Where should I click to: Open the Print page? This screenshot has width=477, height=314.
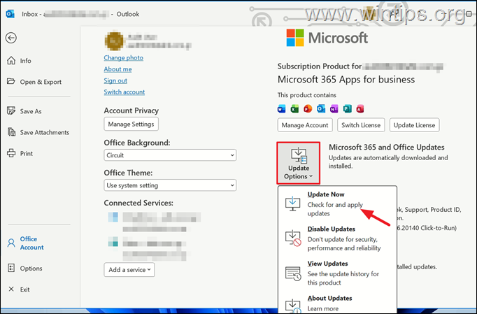[20, 153]
